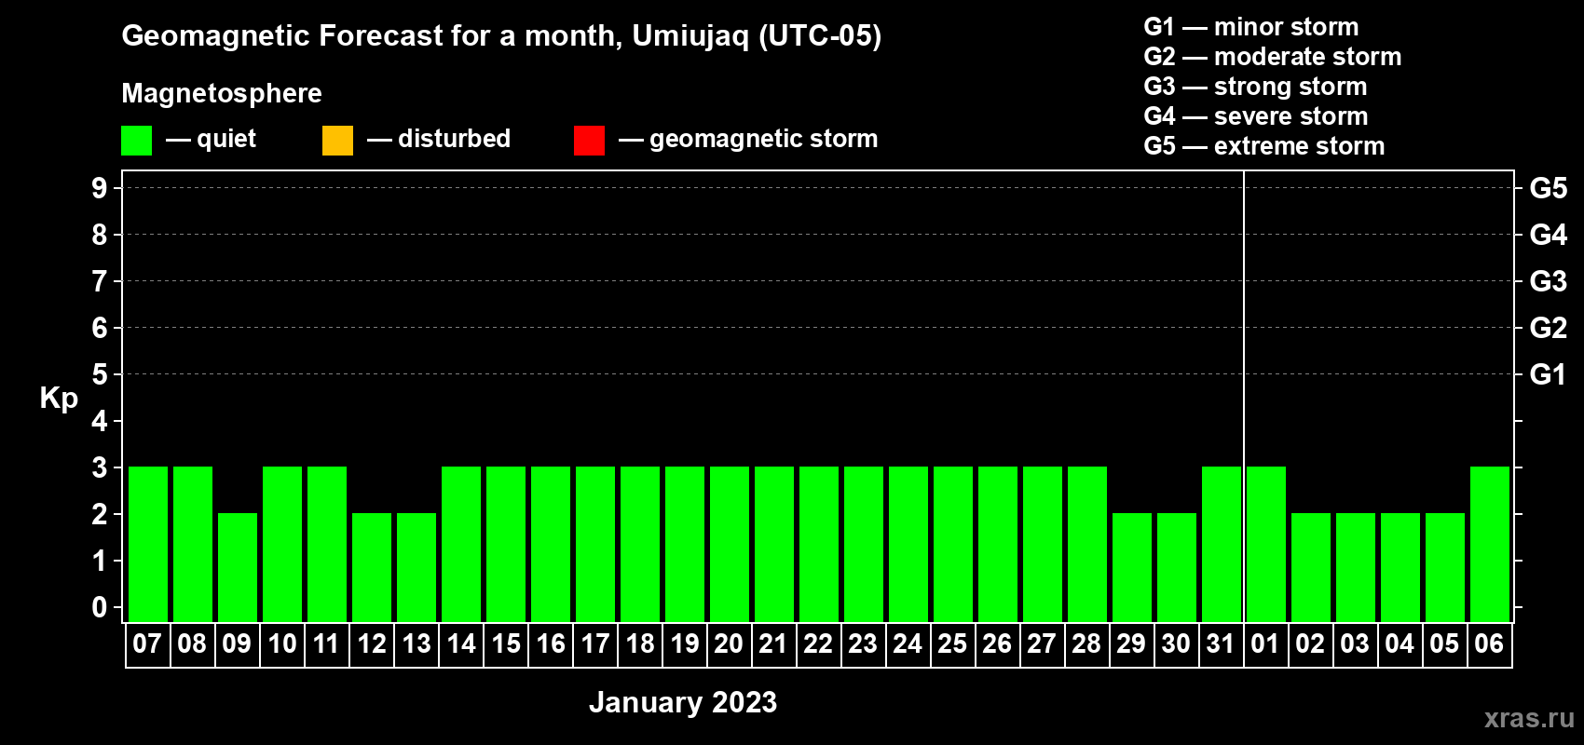Viewport: 1584px width, 745px height.
Task: Click the bar for January 09
Action: (238, 567)
